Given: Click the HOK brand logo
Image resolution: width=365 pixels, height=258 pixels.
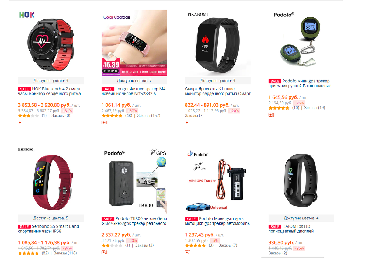Looking at the screenshot, I should tap(27, 15).
